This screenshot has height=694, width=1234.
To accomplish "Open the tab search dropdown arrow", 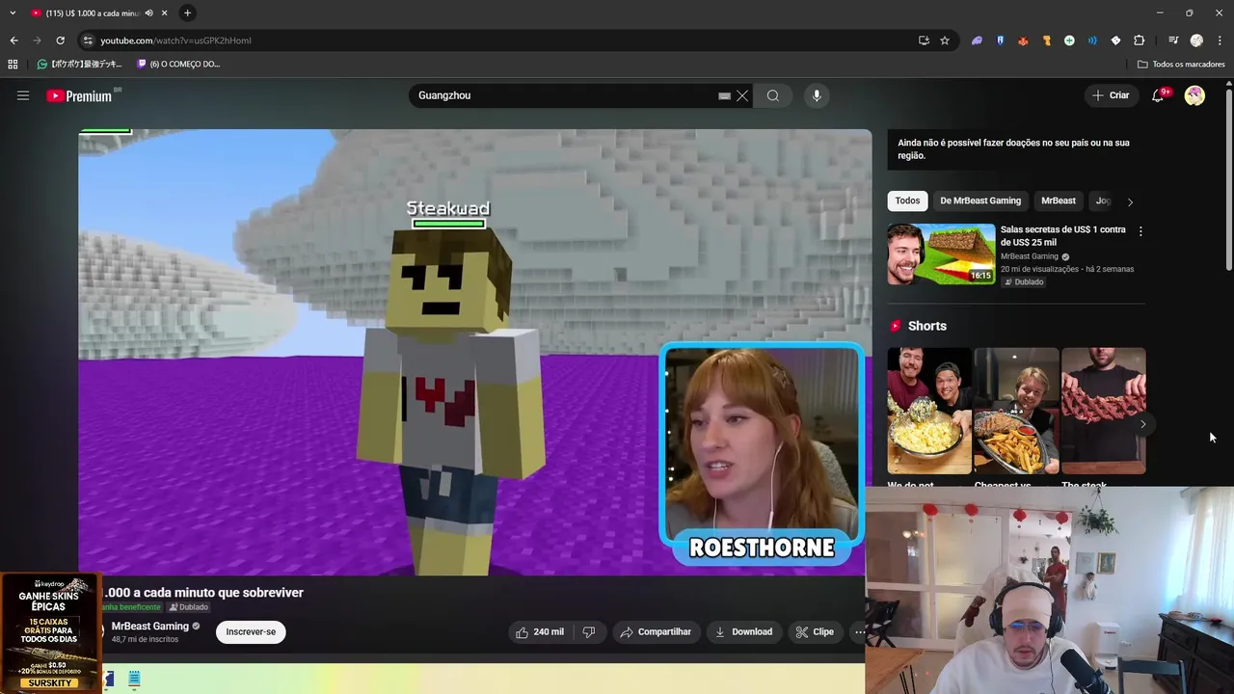I will point(13,13).
